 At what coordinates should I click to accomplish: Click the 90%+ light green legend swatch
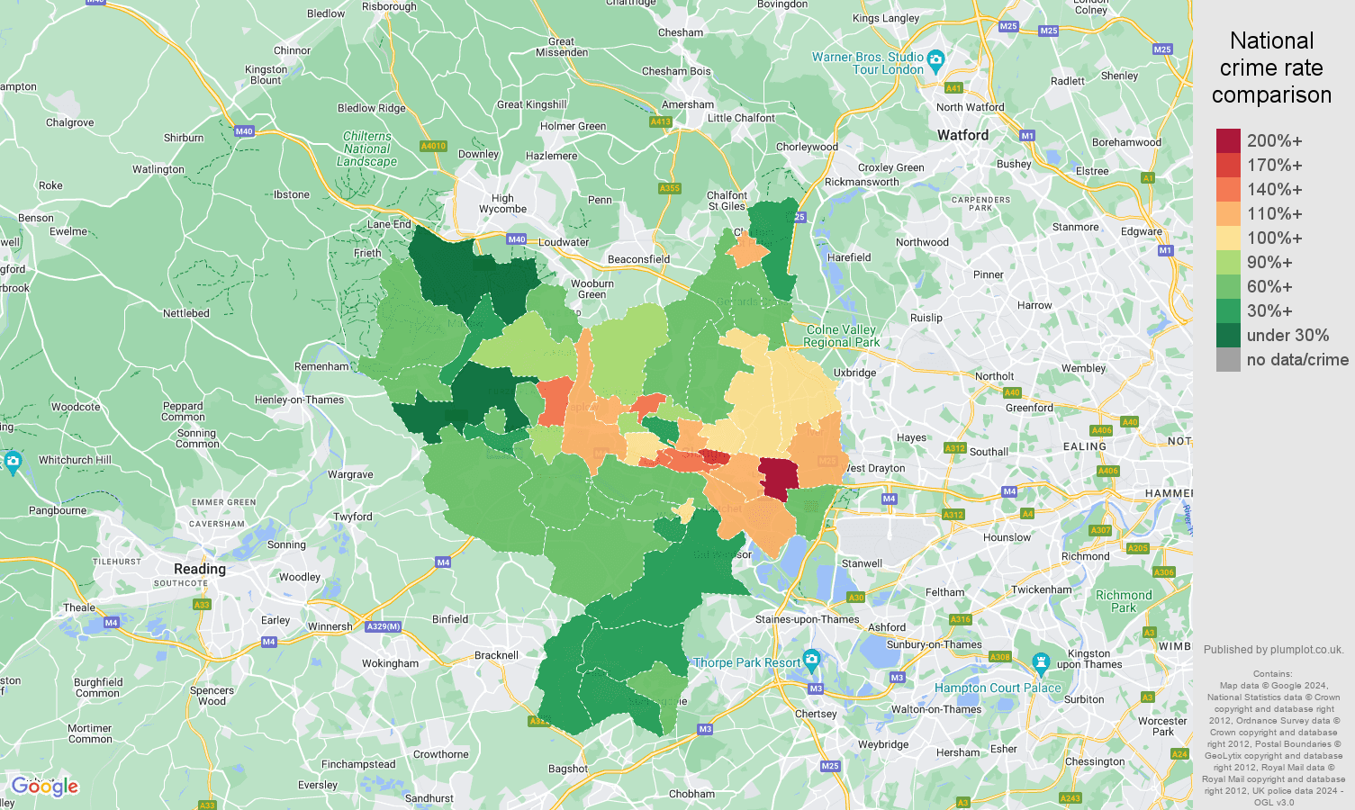tap(1228, 263)
